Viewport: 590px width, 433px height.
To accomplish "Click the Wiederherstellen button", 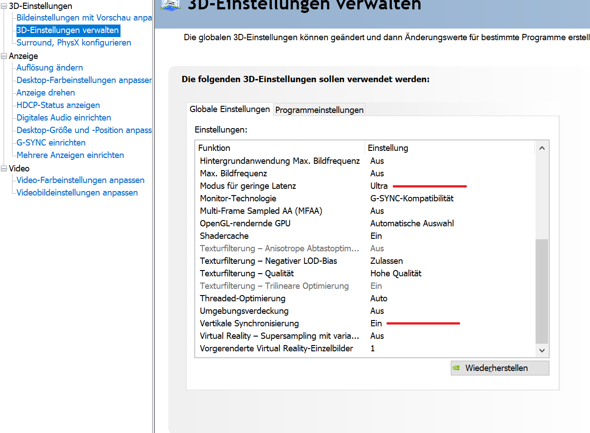I will coord(500,368).
